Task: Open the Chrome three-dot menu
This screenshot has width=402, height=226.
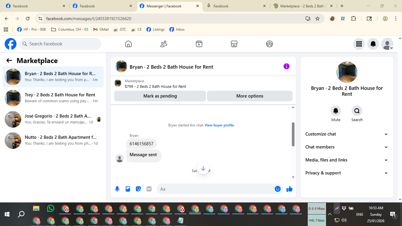Action: coord(396,19)
